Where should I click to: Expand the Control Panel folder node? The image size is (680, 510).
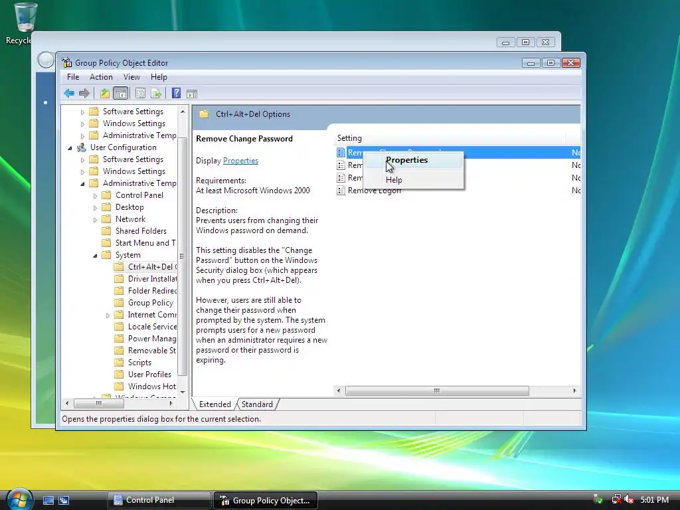point(95,196)
